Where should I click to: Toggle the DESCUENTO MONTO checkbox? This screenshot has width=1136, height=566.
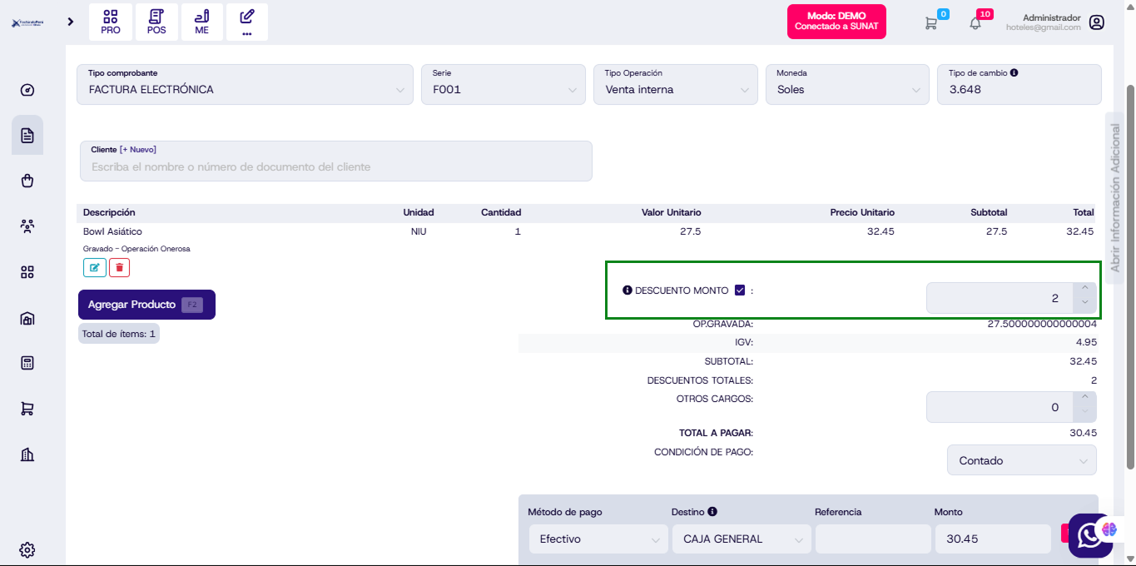[x=740, y=290]
